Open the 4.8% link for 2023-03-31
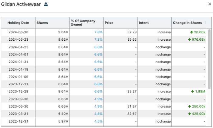This screenshot has height=128, width=213. [98, 114]
